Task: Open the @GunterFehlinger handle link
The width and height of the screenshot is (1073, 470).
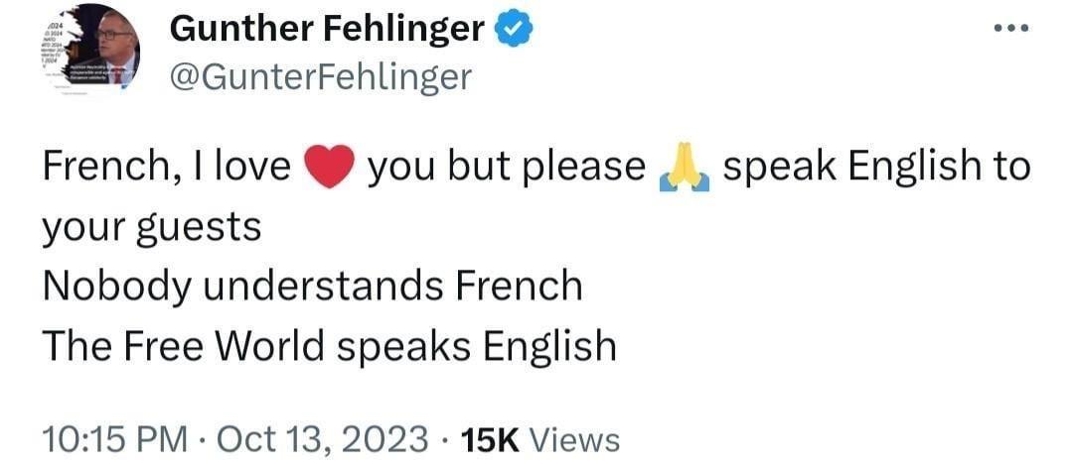Action: pyautogui.click(x=321, y=76)
